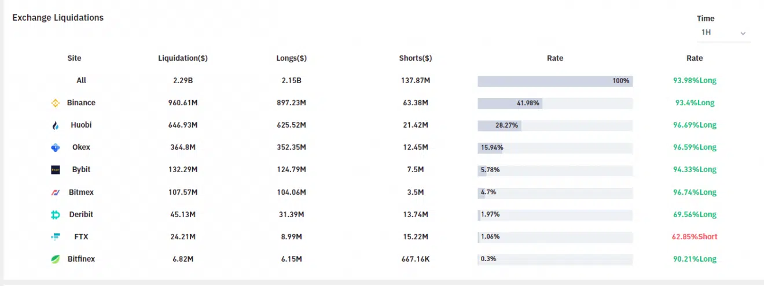
Task: Select the Binance exchange name
Action: (81, 103)
